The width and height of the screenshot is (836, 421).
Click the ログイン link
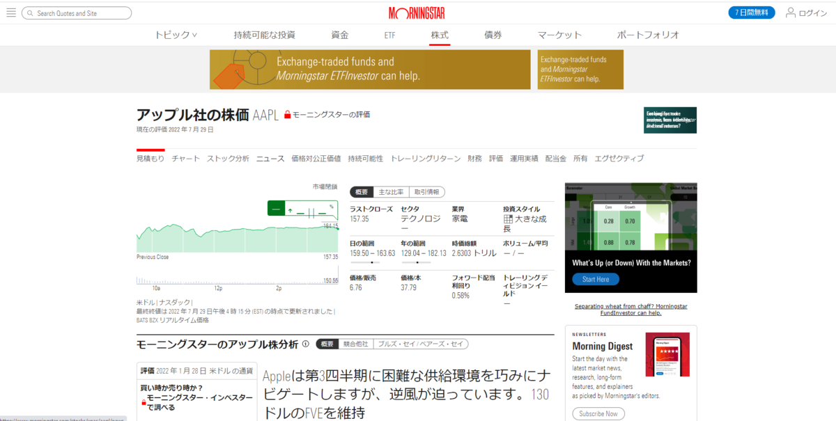point(813,13)
